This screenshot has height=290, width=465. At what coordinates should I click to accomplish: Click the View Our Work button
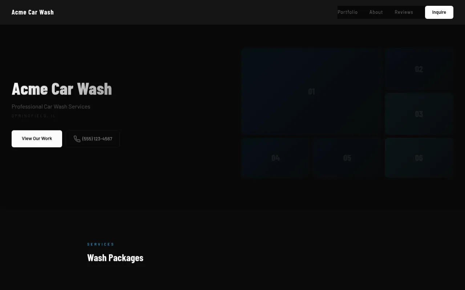coord(37,138)
